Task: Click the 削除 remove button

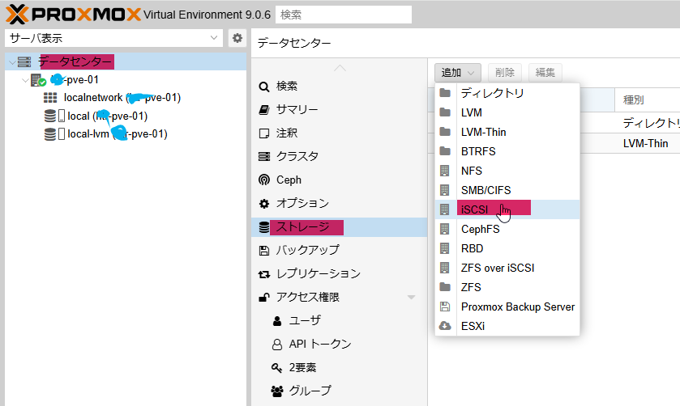Action: (x=505, y=72)
